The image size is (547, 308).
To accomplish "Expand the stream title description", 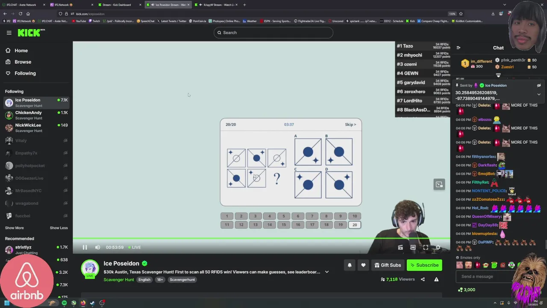I will tap(327, 272).
